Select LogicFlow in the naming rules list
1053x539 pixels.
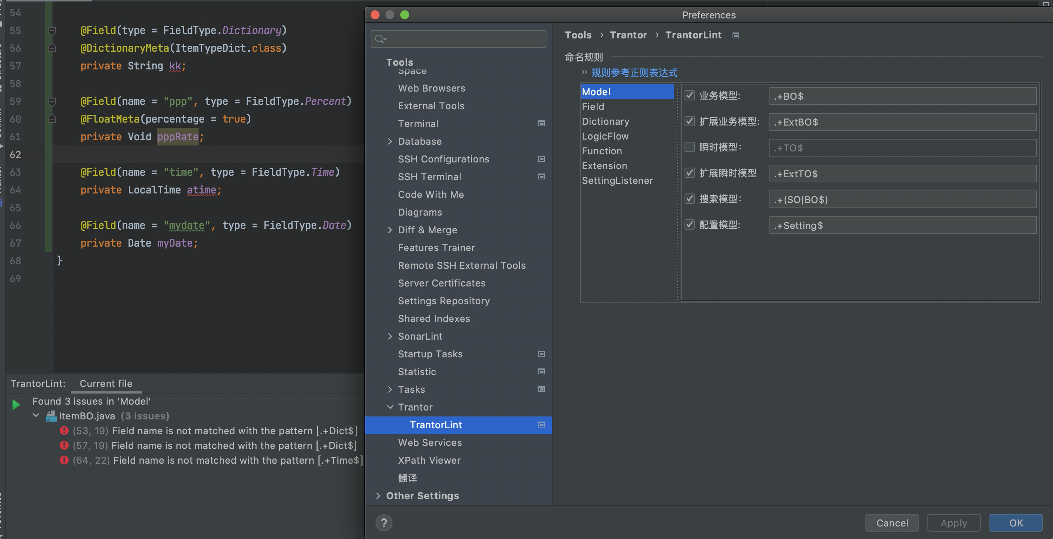point(627,136)
